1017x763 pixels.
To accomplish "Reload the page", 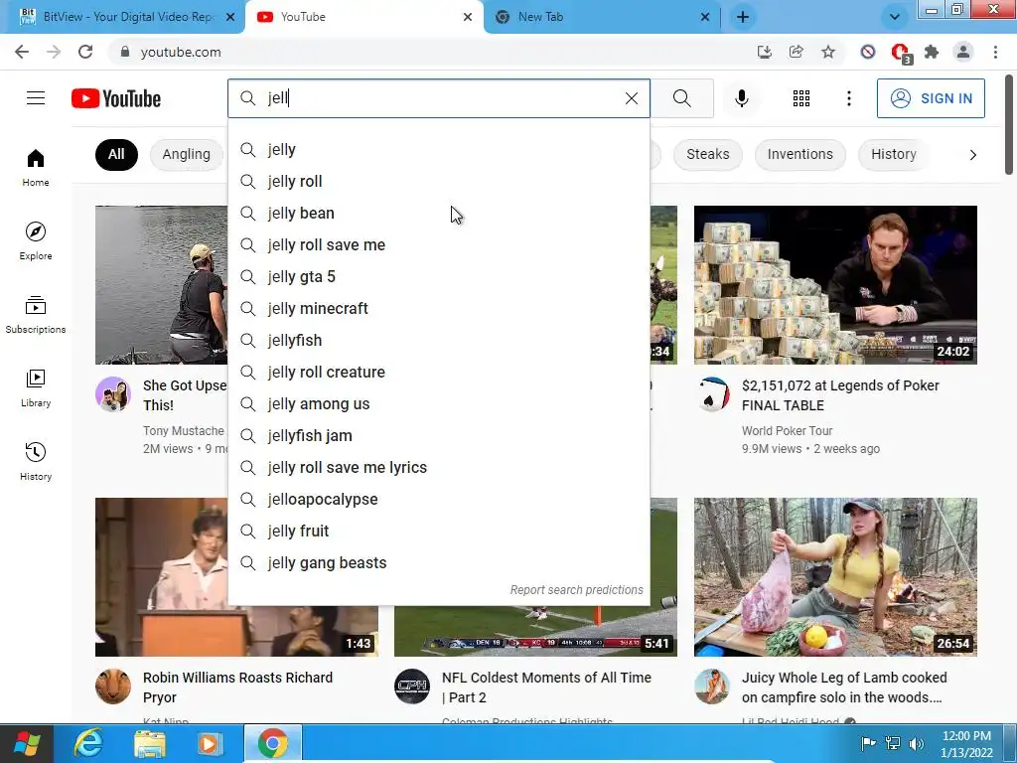I will (85, 52).
